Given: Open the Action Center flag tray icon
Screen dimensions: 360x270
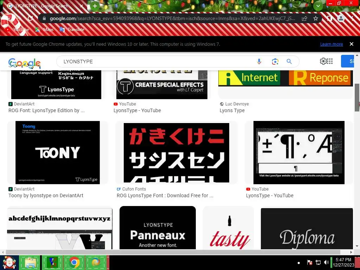Looking at the screenshot, I should 309,262.
